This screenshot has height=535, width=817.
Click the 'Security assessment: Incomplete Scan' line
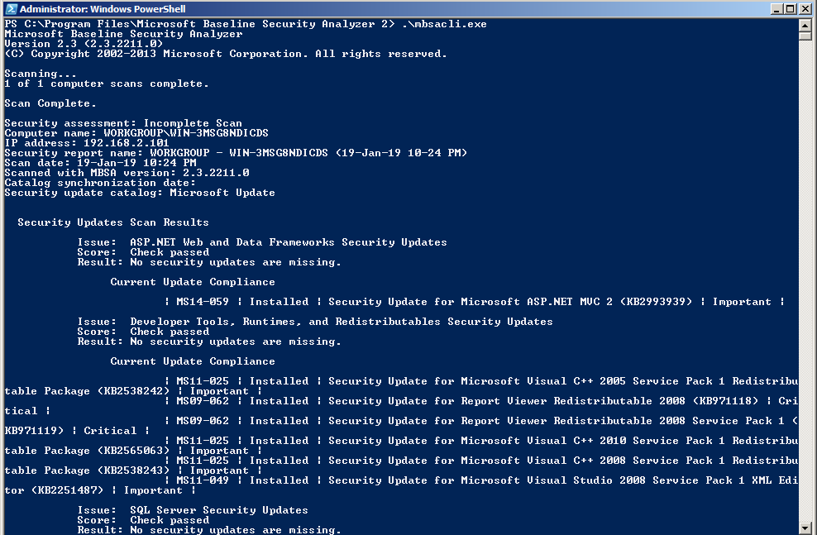123,123
